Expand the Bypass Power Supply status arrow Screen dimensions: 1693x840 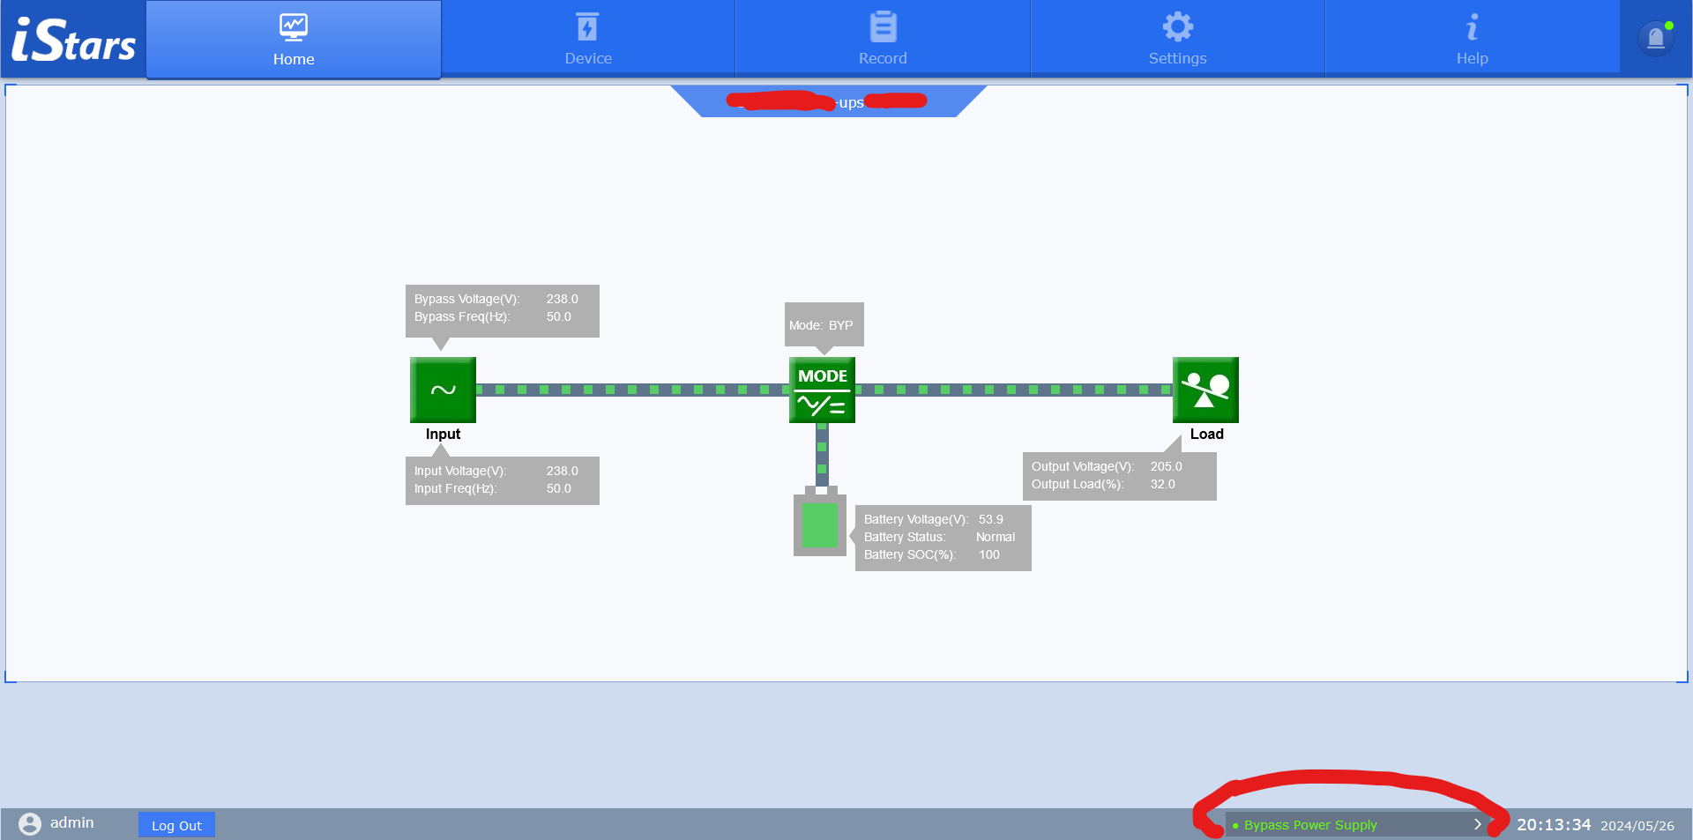click(x=1478, y=824)
